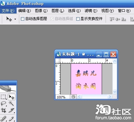The height and width of the screenshot is (122, 134).
Task: Choose the Magic Wand tool
Action: coord(11,103)
